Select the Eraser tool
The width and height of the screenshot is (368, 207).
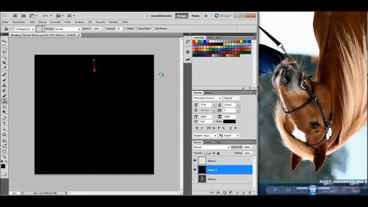[4, 96]
